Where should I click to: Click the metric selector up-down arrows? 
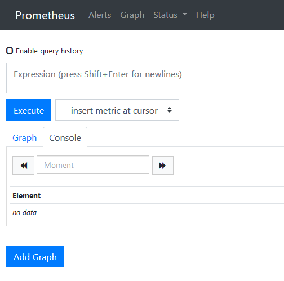(x=170, y=110)
